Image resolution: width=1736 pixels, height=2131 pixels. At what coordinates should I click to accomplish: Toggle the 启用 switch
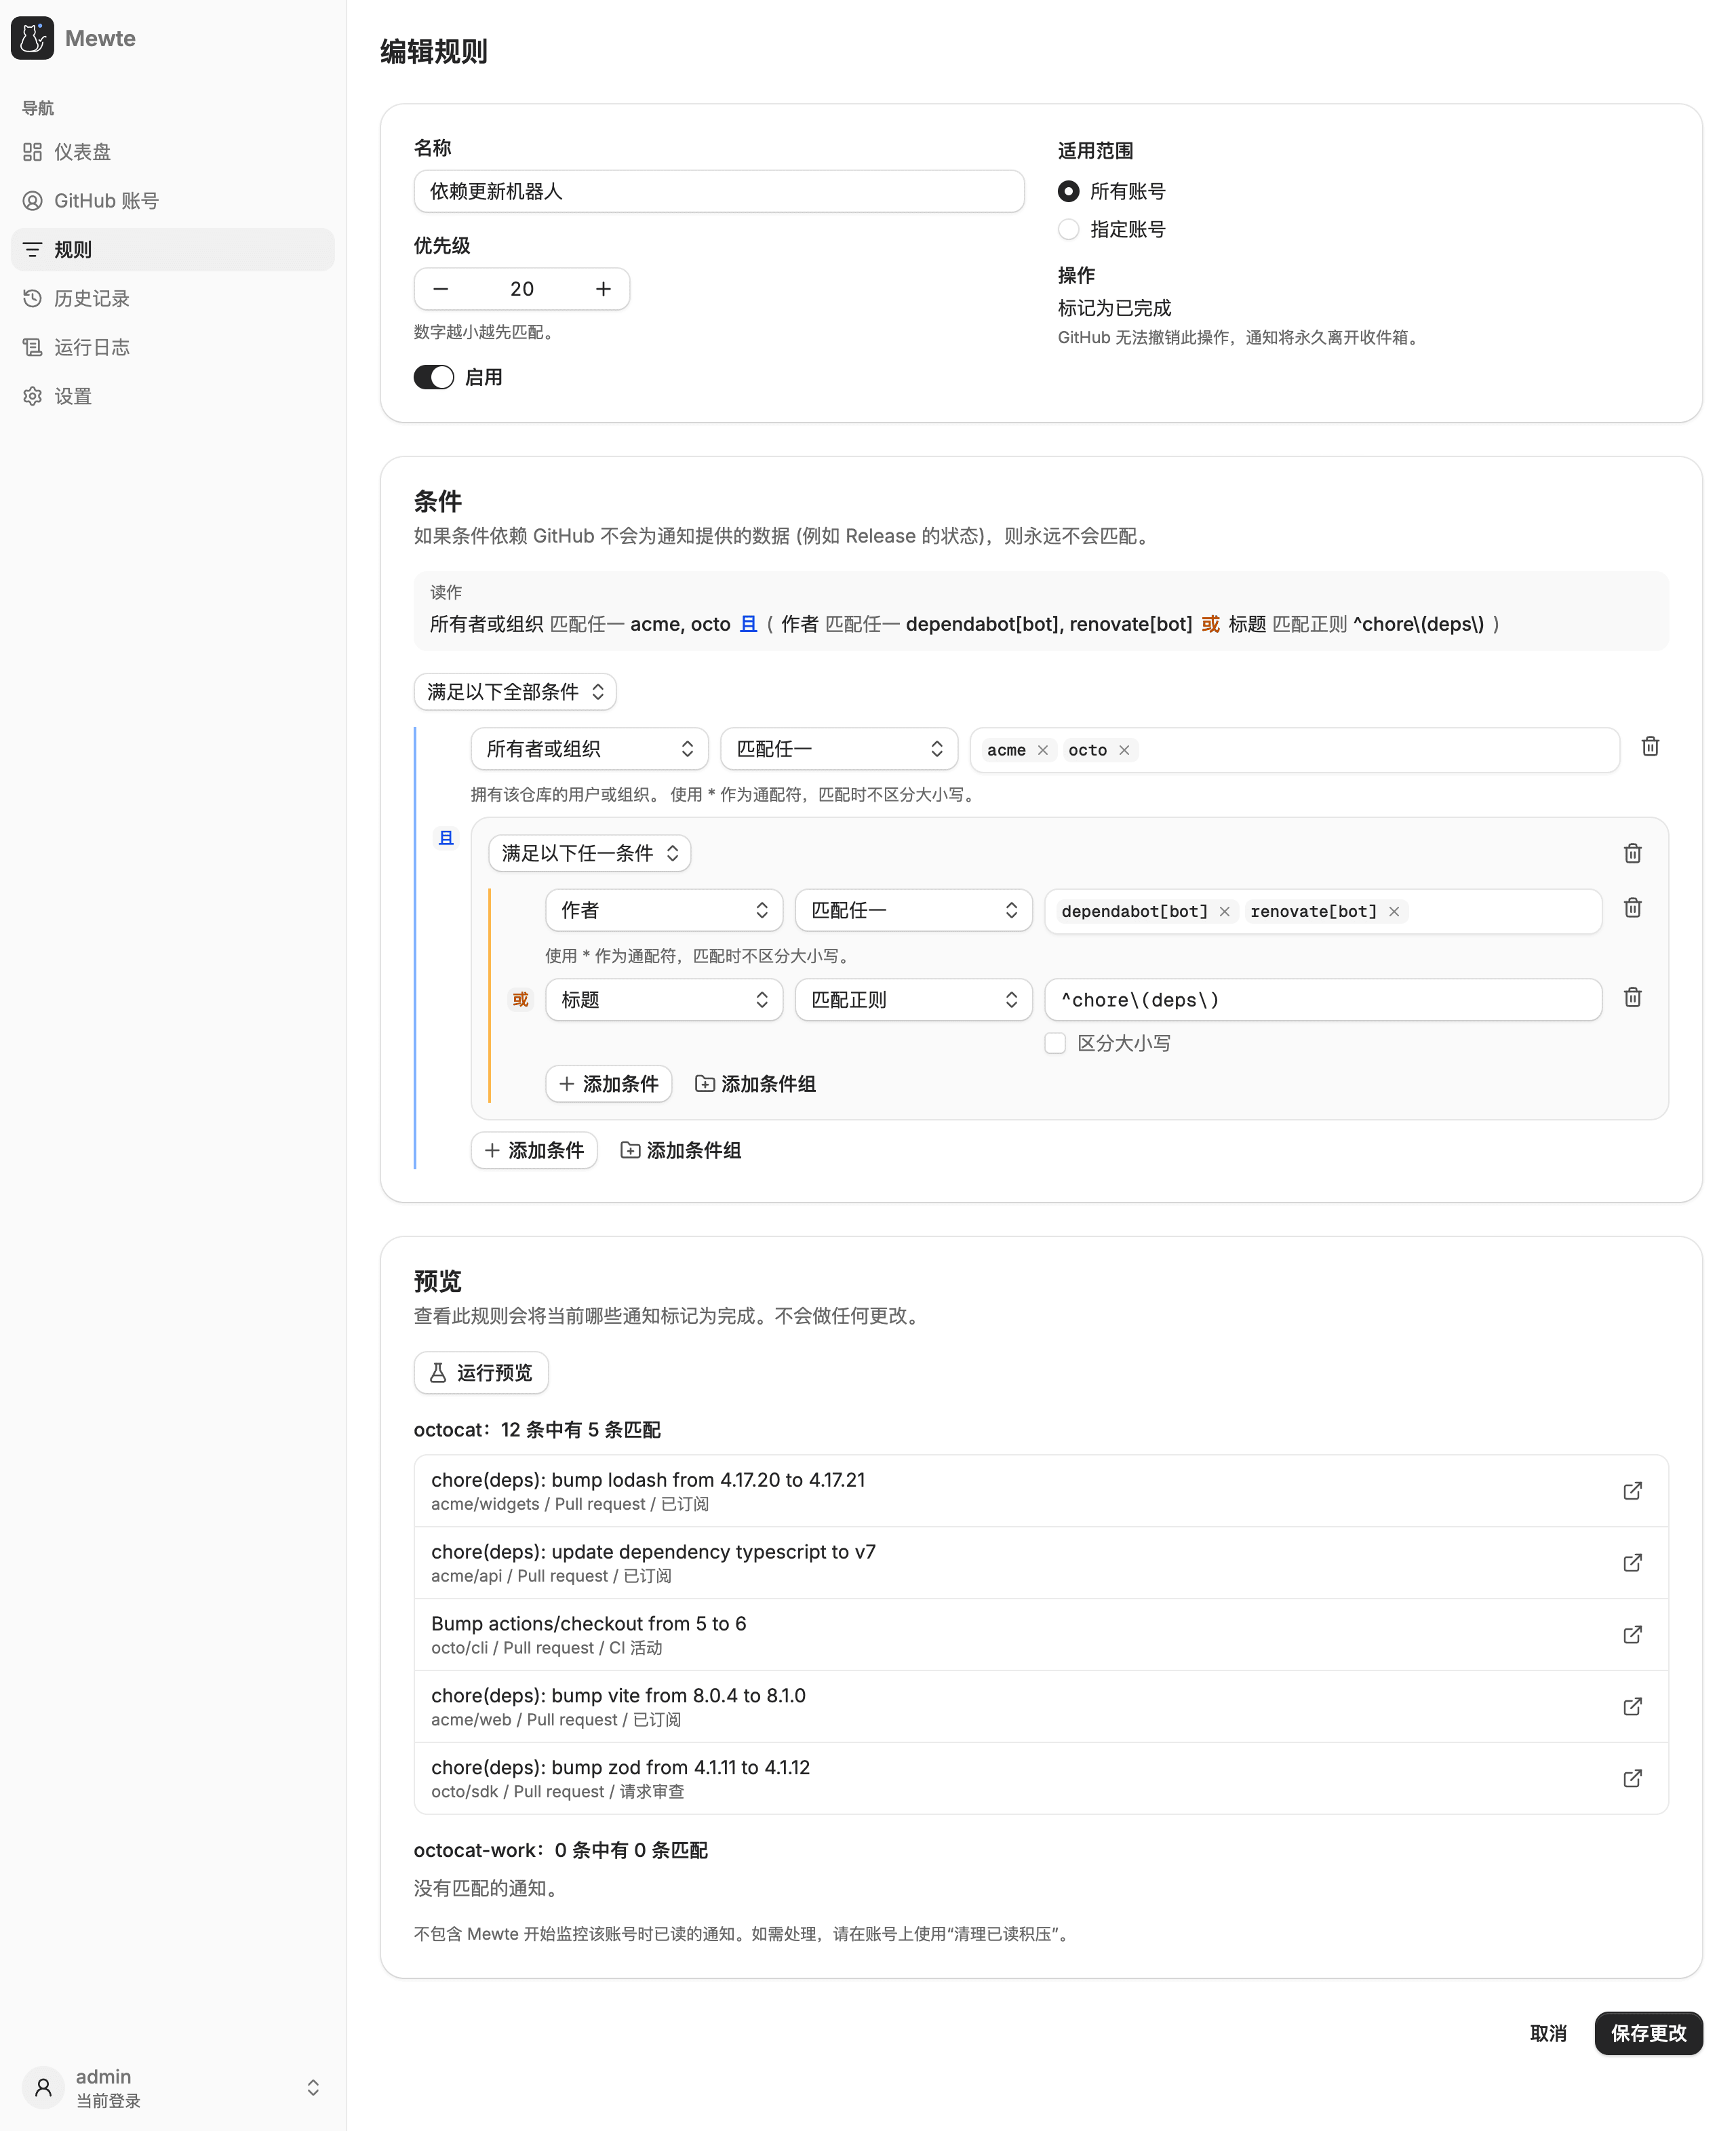[434, 377]
